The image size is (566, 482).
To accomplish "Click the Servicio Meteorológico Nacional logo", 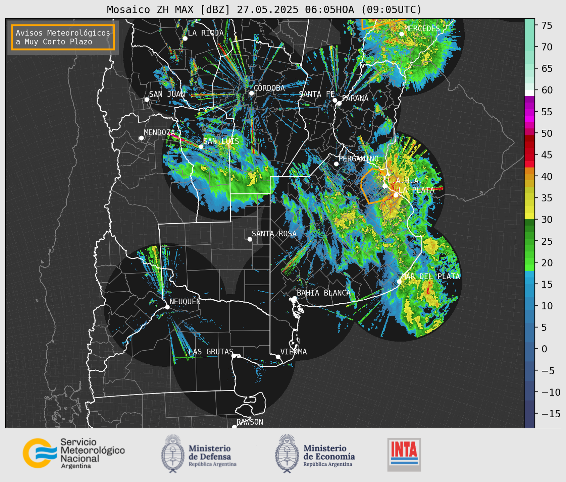I will (73, 453).
